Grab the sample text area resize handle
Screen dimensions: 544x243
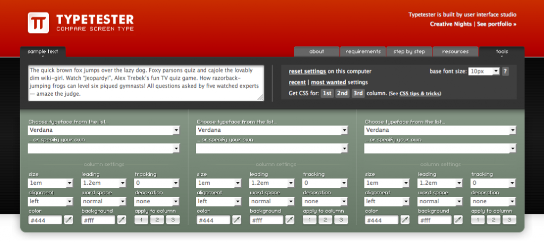click(x=260, y=98)
